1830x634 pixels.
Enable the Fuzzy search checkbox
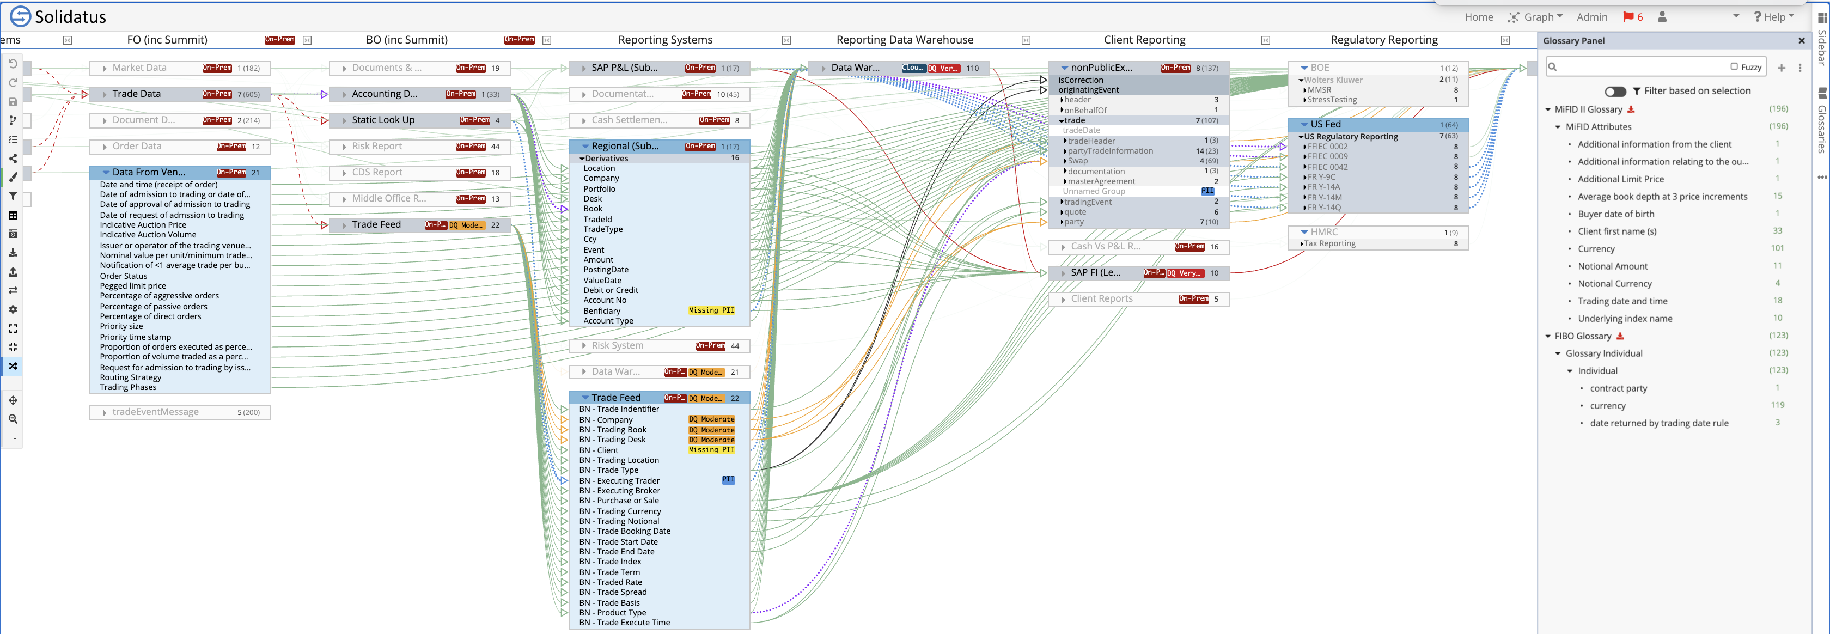coord(1734,67)
